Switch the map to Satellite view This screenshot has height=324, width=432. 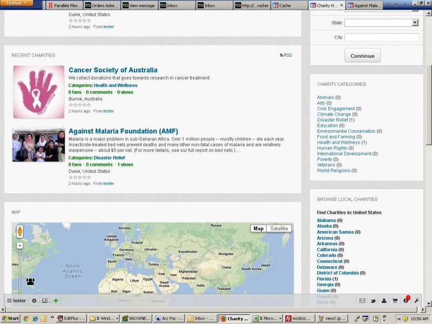tap(279, 228)
